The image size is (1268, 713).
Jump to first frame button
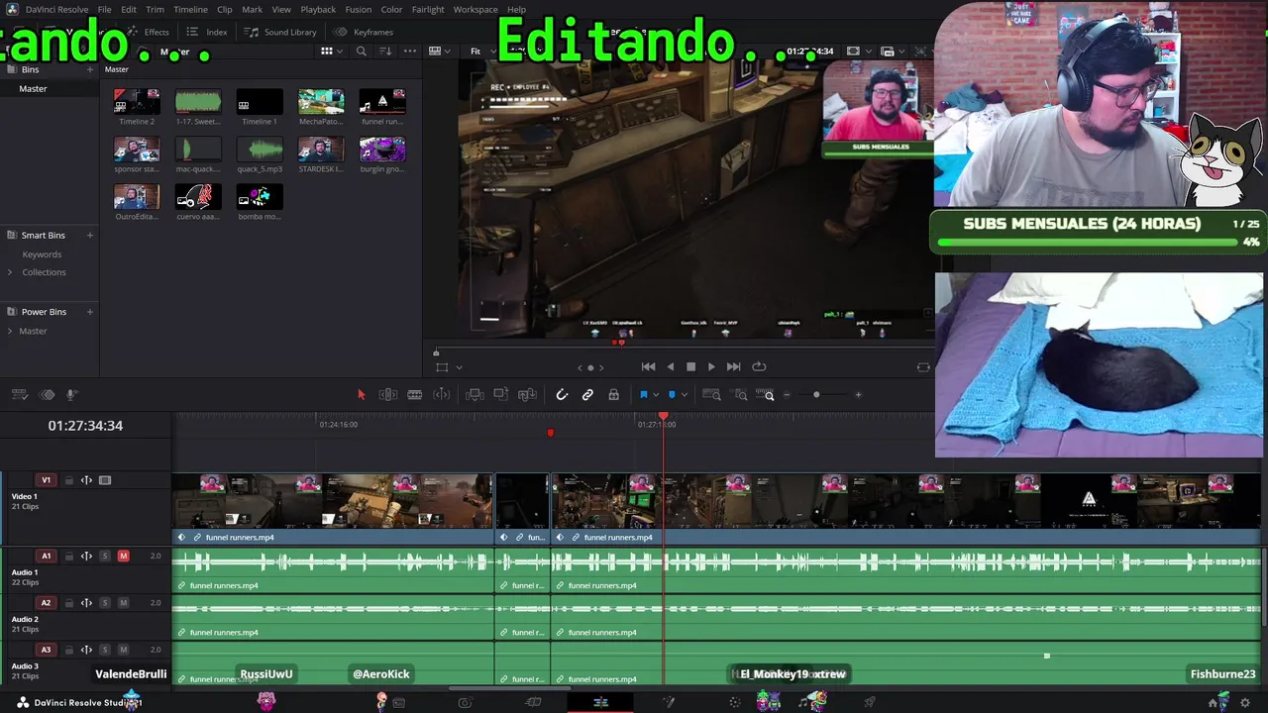(x=648, y=367)
